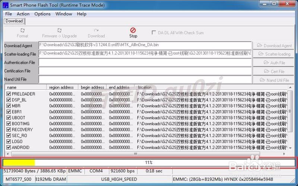Uncheck the UBOOT partition checkbox
Screen dimensions: 298x186
9,118
